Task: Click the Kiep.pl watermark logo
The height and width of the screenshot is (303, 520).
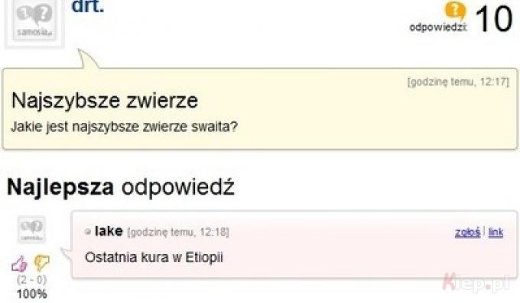Action: [x=476, y=282]
